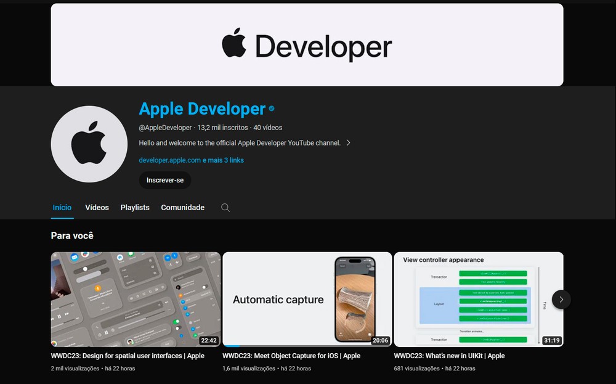Click title "WWDC23: What's new in UIKit"
Image resolution: width=616 pixels, height=384 pixels.
[449, 356]
